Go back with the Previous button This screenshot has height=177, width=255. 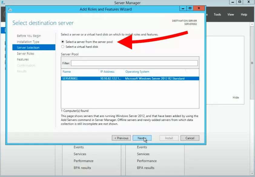(x=121, y=138)
